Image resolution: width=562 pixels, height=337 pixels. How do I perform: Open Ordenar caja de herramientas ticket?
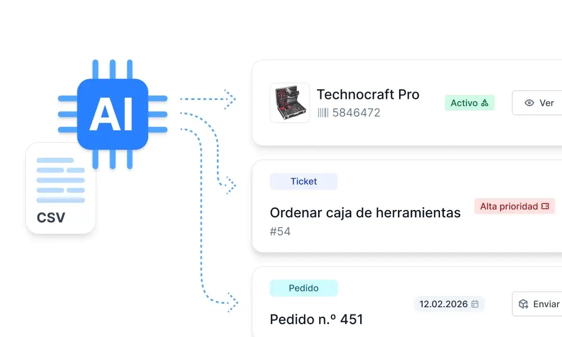tap(365, 213)
